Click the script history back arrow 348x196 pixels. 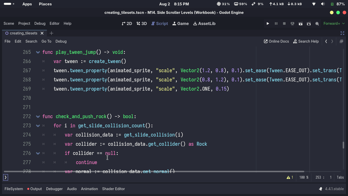[x=326, y=41]
